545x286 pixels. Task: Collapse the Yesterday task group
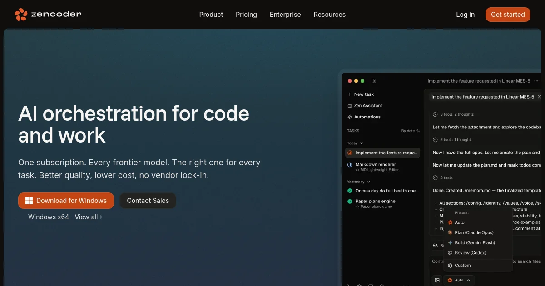[x=358, y=182]
